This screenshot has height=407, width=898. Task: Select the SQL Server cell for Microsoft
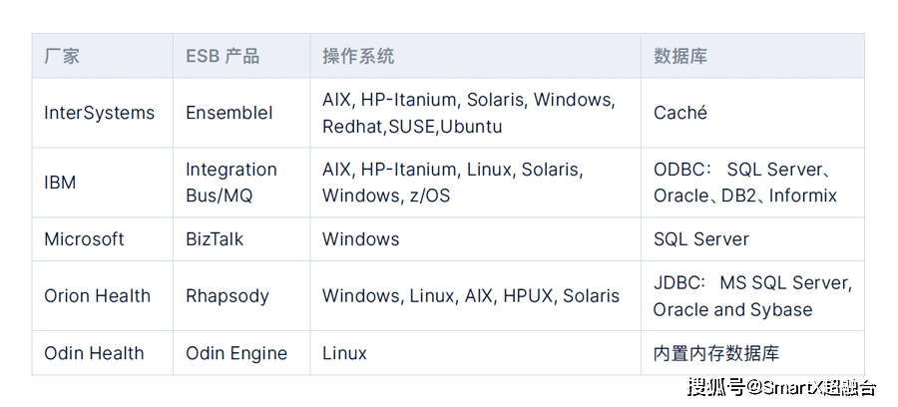[x=752, y=239]
